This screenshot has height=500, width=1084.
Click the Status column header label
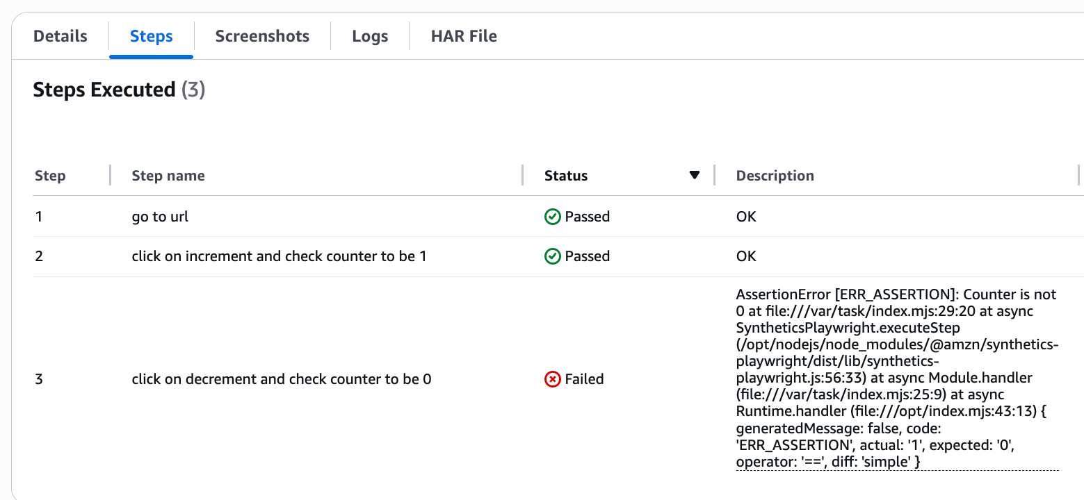pyautogui.click(x=566, y=176)
